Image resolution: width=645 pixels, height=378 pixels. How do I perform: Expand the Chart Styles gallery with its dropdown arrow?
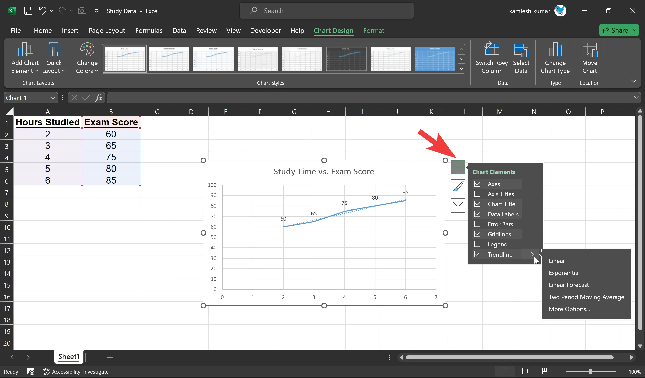pyautogui.click(x=461, y=69)
